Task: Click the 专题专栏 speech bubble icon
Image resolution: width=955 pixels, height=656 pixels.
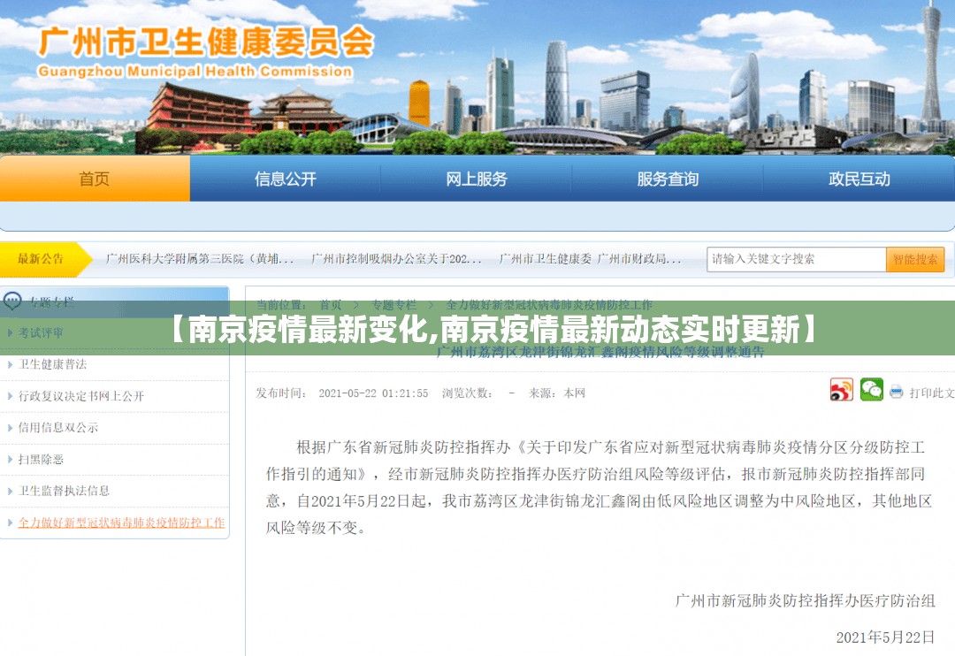Action: 12,301
